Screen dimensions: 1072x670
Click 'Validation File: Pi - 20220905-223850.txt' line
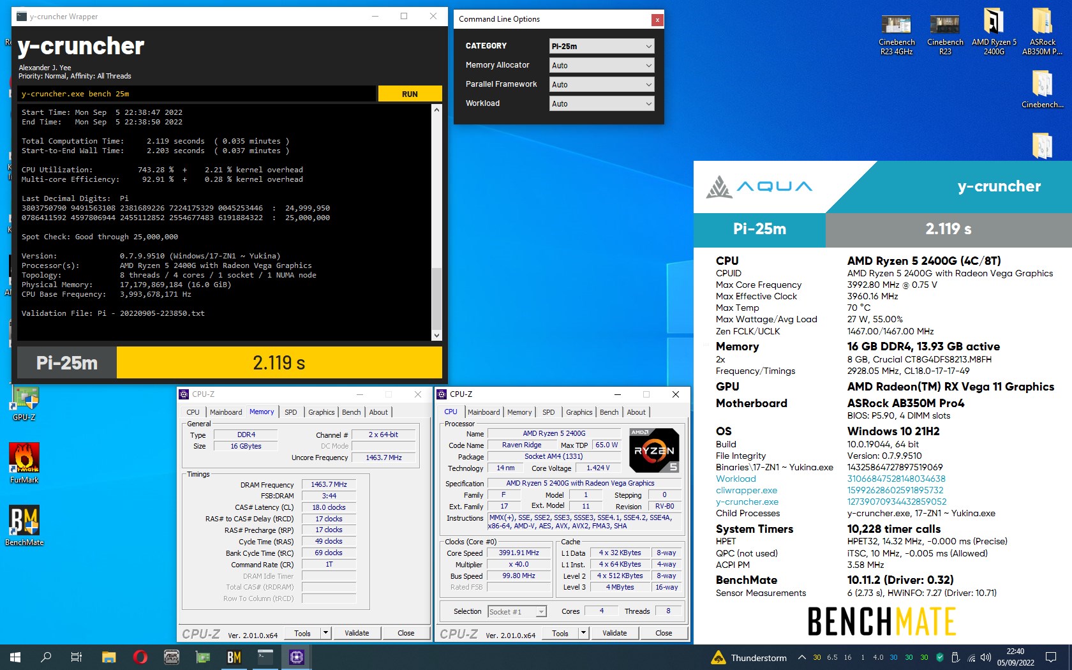[113, 313]
